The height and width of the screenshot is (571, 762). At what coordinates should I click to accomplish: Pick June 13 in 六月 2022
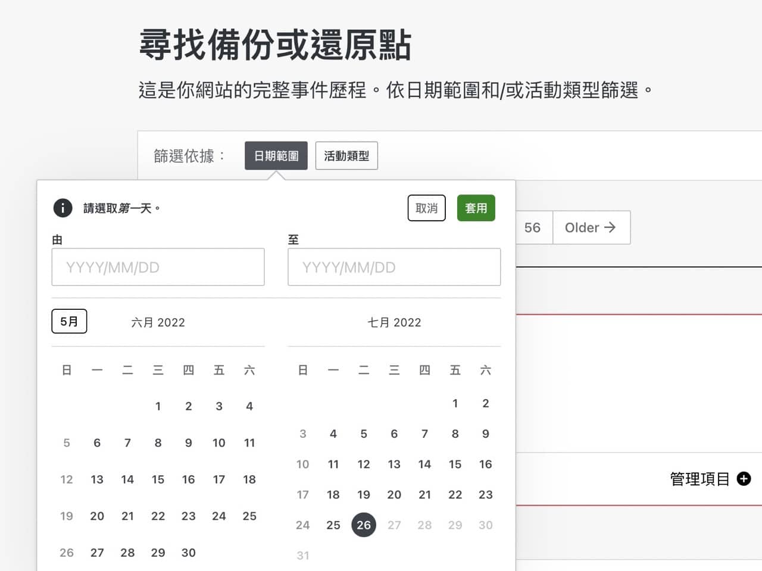click(97, 479)
